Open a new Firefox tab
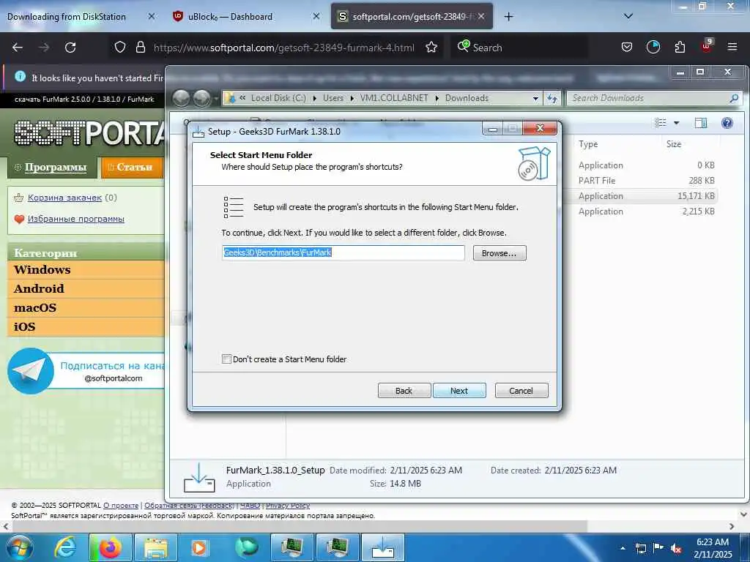The width and height of the screenshot is (750, 562). click(x=508, y=17)
